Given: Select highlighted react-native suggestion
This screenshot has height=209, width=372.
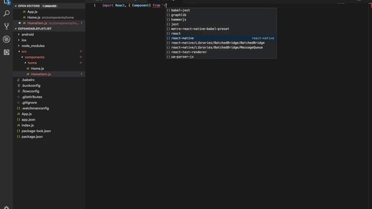Looking at the screenshot, I should click(x=221, y=38).
